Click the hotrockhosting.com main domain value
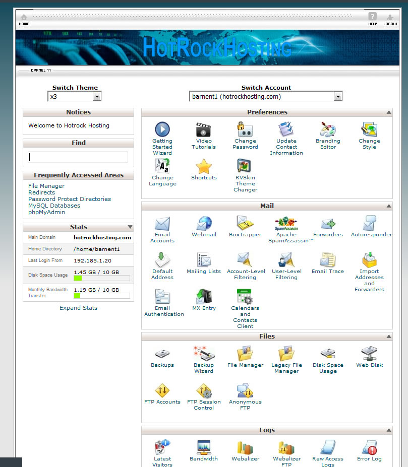The width and height of the screenshot is (408, 467). click(x=102, y=237)
